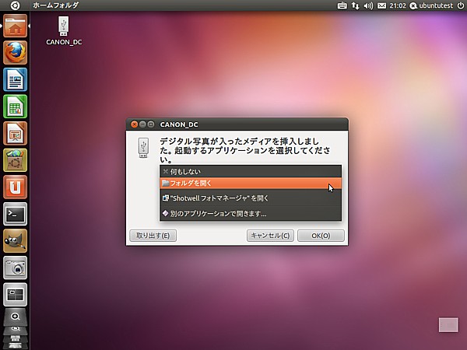The height and width of the screenshot is (350, 467).
Task: Minimize the CANON_DC dialog
Action: (x=142, y=124)
